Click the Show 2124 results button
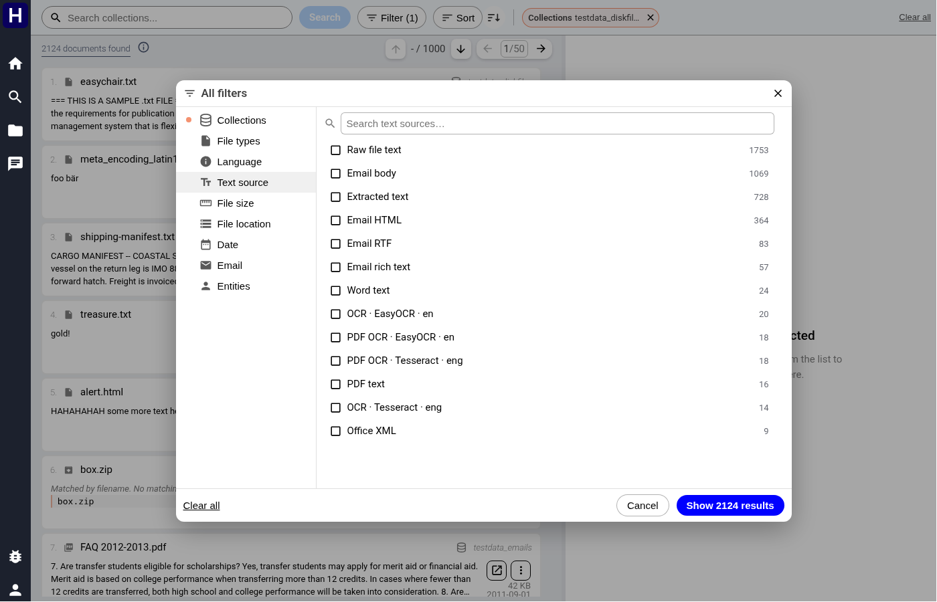937x602 pixels. click(x=730, y=506)
